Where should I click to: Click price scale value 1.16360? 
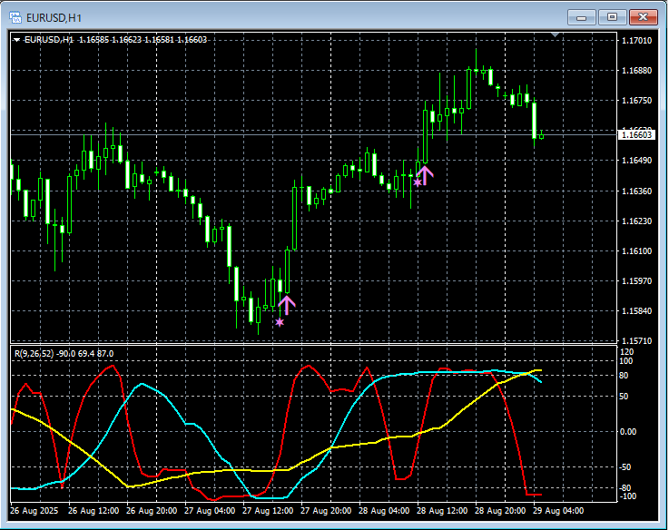click(x=637, y=191)
